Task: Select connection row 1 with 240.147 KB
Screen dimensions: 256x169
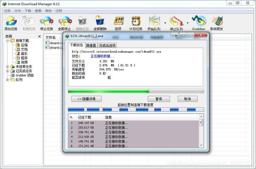Action: [133, 123]
